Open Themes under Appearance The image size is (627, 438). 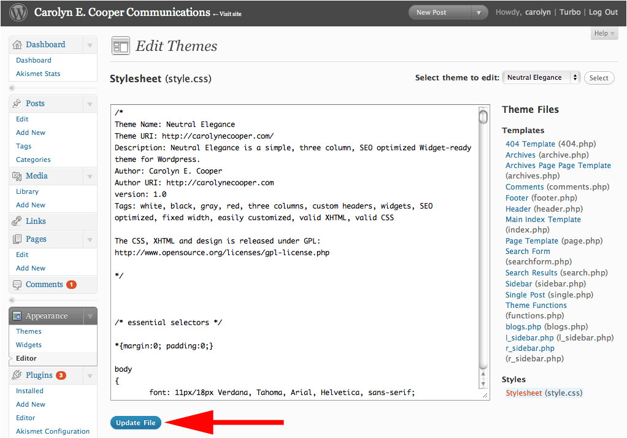28,331
